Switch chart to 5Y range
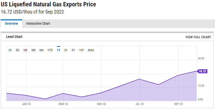This screenshot has height=109, width=215. [73, 50]
